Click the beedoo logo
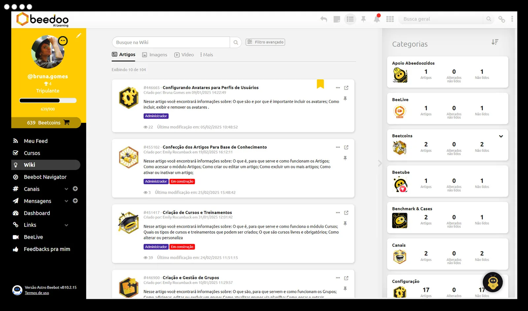Screen dimensions: 528x311 click(x=42, y=19)
